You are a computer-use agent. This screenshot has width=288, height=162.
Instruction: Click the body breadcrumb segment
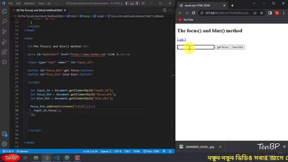coord(85,16)
